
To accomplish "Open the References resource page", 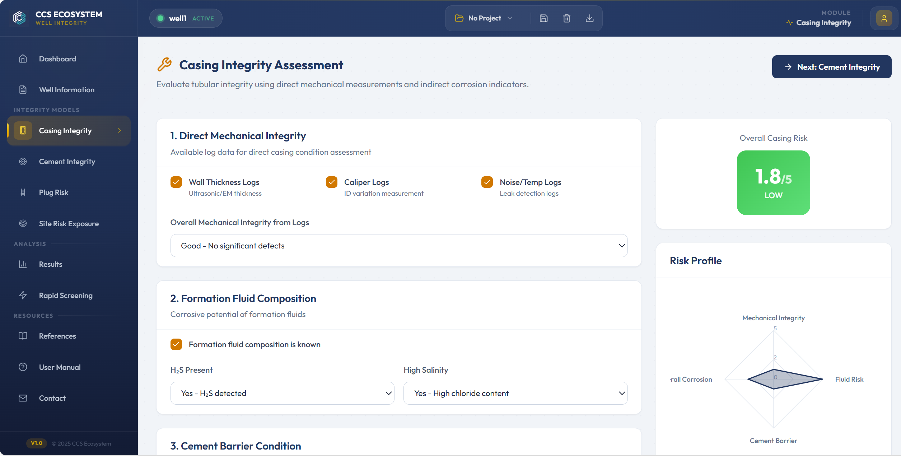I will pos(58,336).
